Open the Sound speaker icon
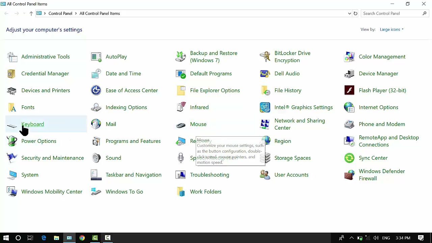 (x=96, y=158)
